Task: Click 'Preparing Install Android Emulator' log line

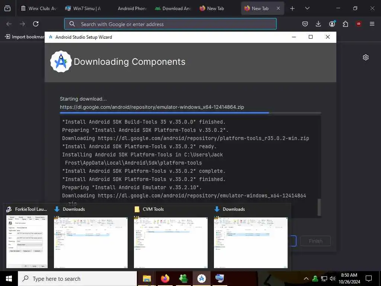Action: [132, 188]
